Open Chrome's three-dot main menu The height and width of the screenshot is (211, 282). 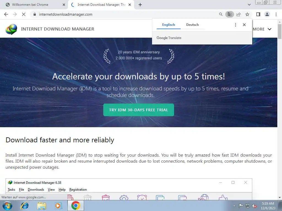[276, 14]
